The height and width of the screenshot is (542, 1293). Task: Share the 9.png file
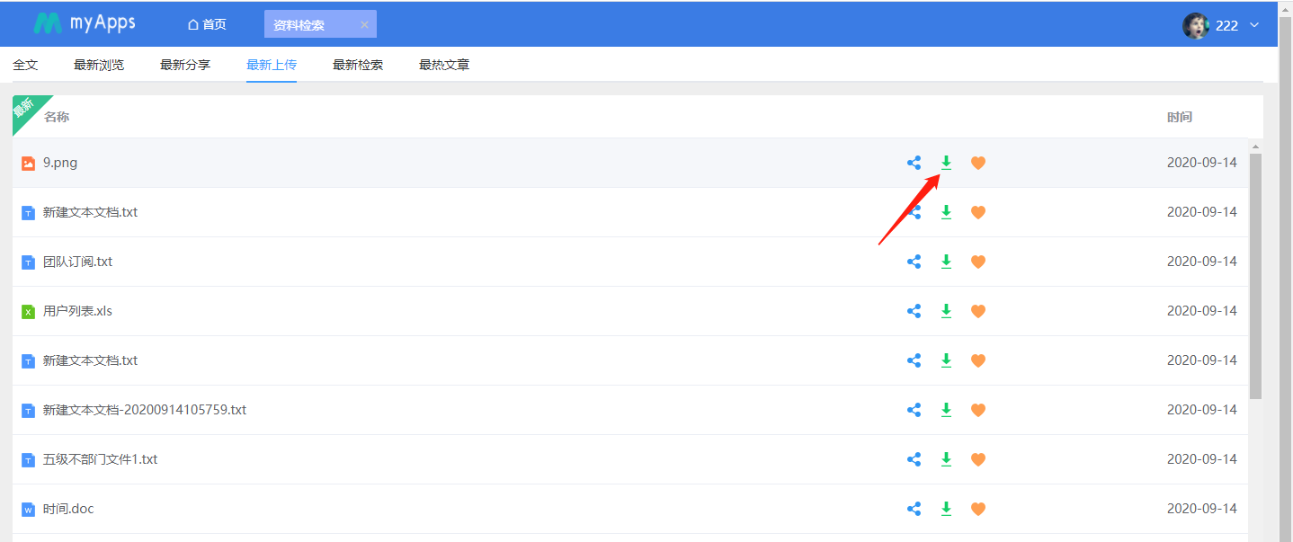coord(914,163)
